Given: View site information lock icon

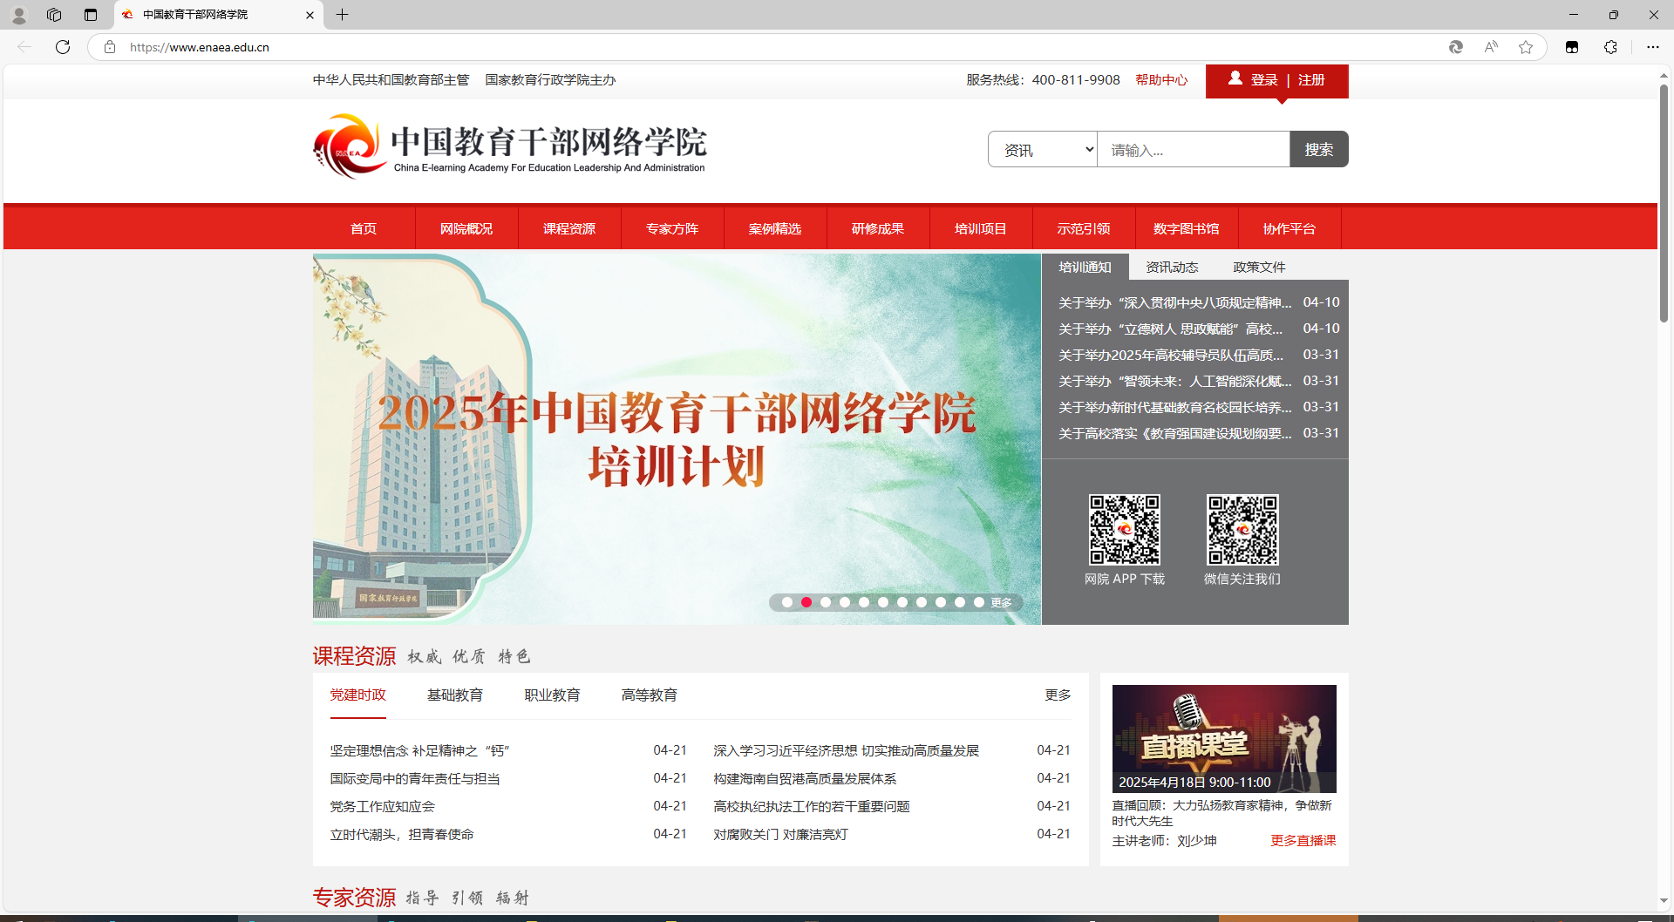Looking at the screenshot, I should (110, 47).
